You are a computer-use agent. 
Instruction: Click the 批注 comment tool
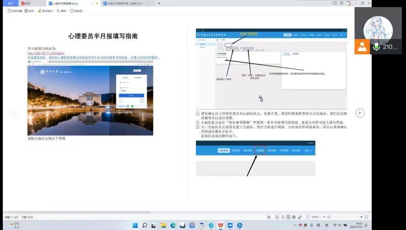click(29, 11)
